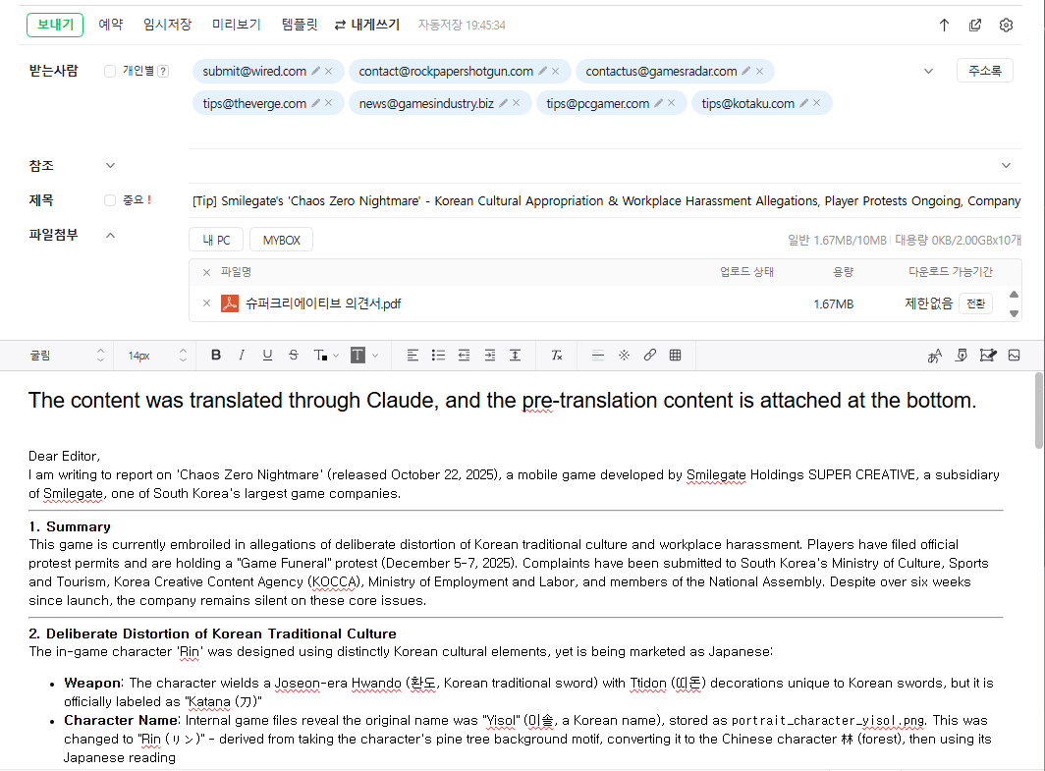Viewport: 1045px width, 771px height.
Task: Click the CC input field
Action: pyautogui.click(x=592, y=165)
